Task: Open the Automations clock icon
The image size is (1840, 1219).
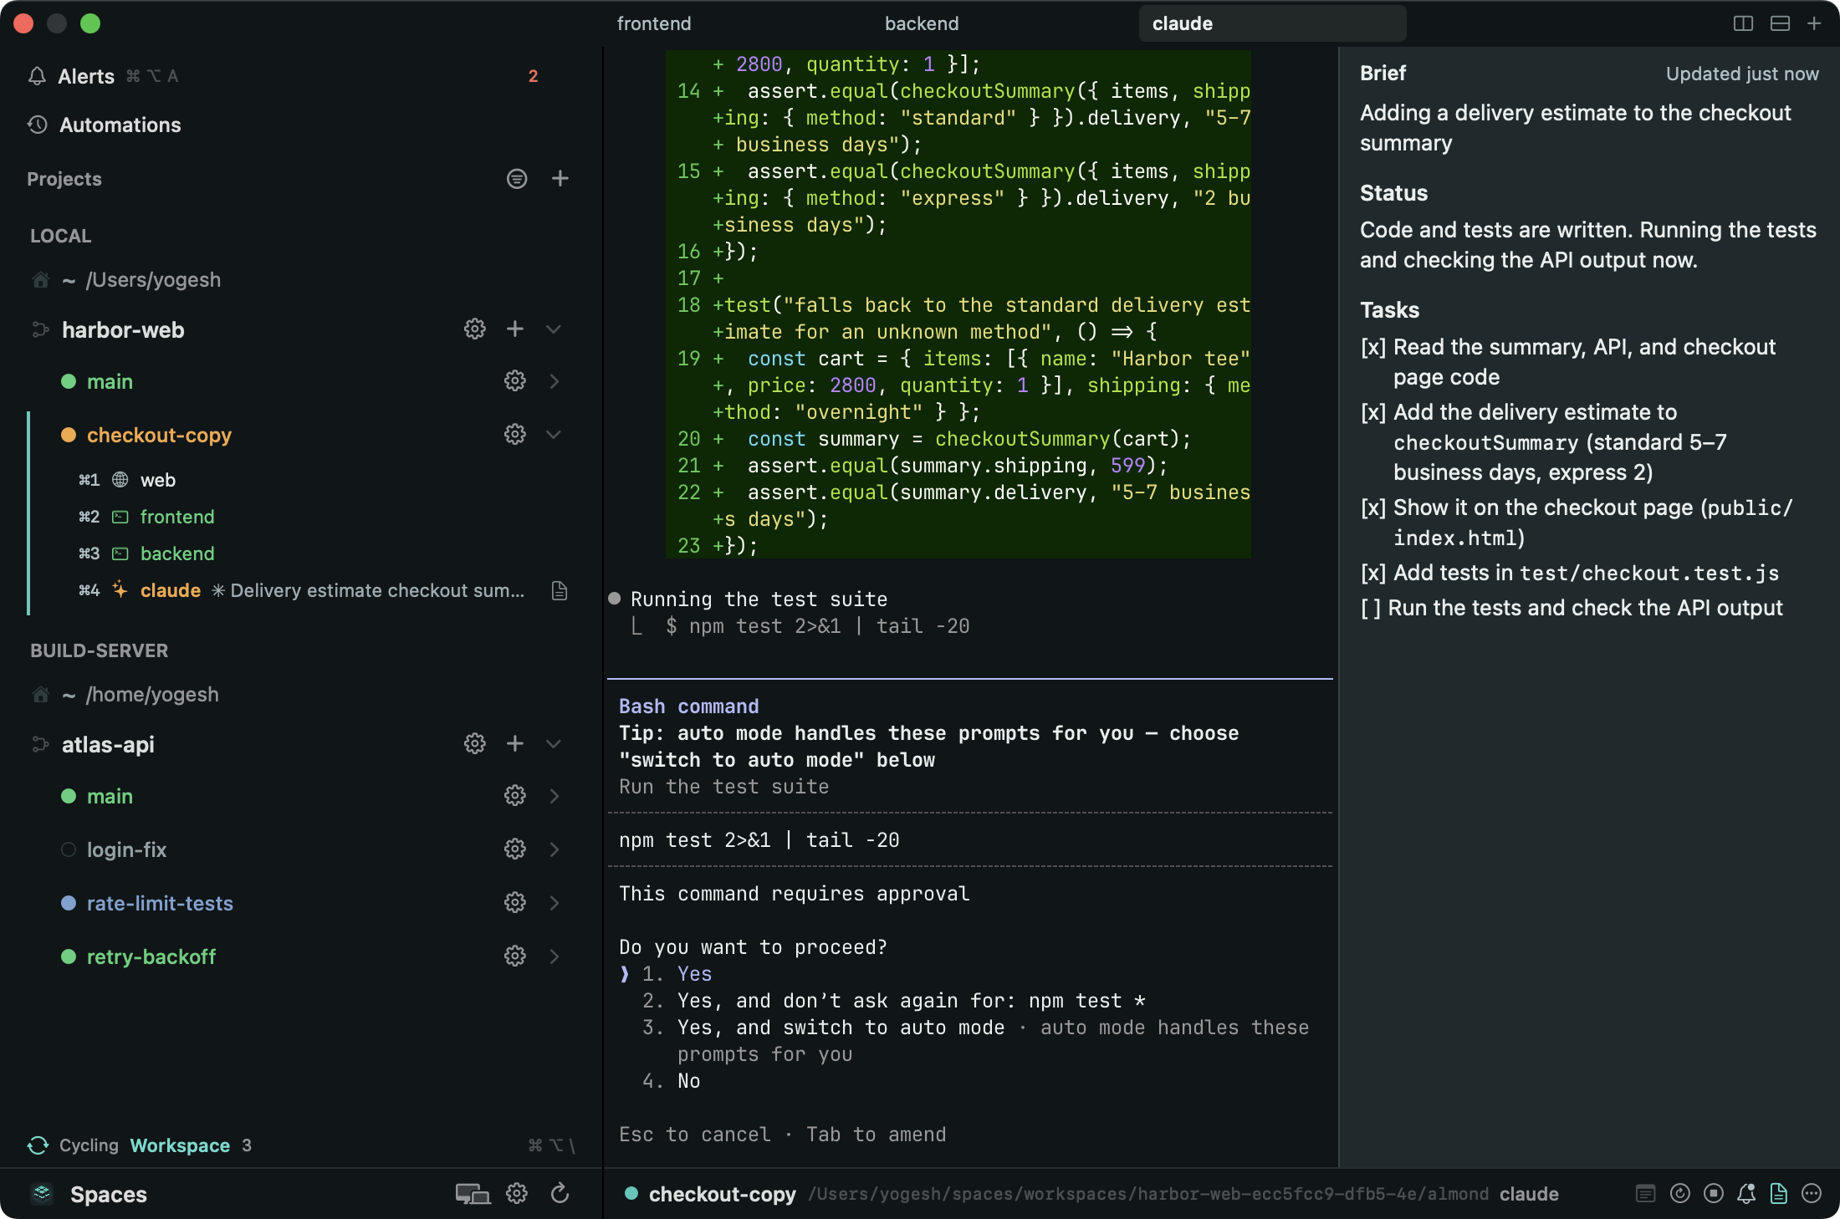Action: 37,125
